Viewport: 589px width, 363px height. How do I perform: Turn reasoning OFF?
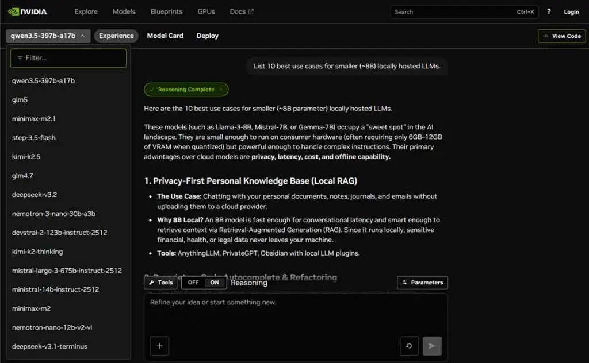(x=193, y=283)
